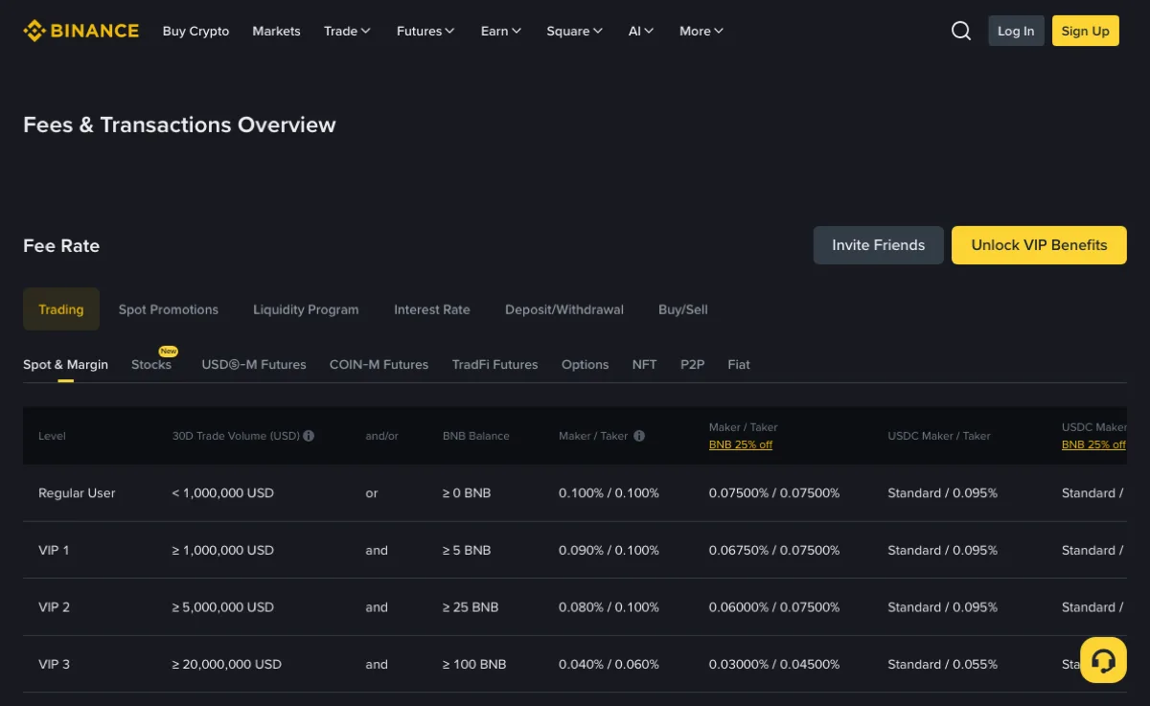Click the '≥ 5,000,000 USD' volume cell

pyautogui.click(x=223, y=607)
